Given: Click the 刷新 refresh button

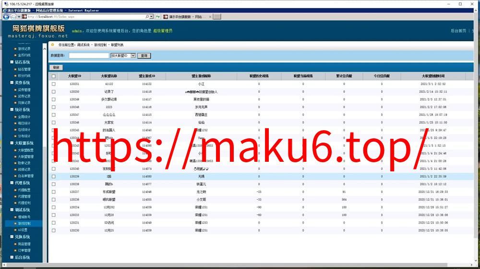Looking at the screenshot, I should (56, 67).
